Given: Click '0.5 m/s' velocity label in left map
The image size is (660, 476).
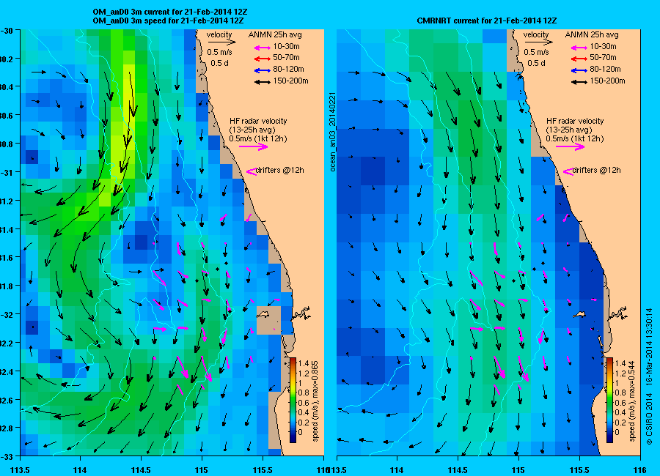Looking at the screenshot, I should 219,53.
